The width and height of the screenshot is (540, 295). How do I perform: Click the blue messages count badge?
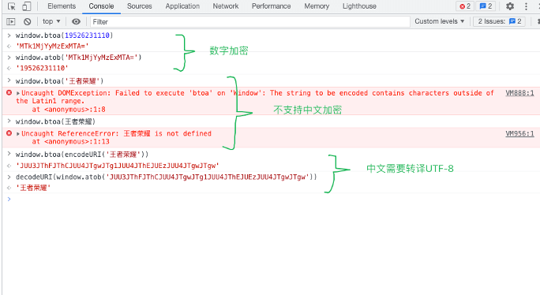486,6
